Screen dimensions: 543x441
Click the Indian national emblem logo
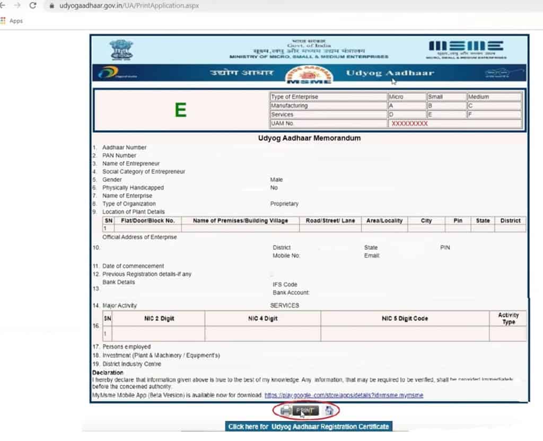tap(121, 50)
